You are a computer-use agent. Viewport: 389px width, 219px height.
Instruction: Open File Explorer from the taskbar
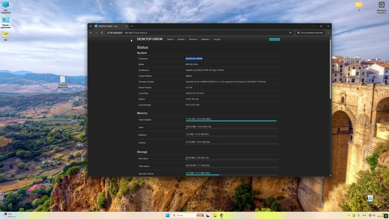(x=215, y=215)
